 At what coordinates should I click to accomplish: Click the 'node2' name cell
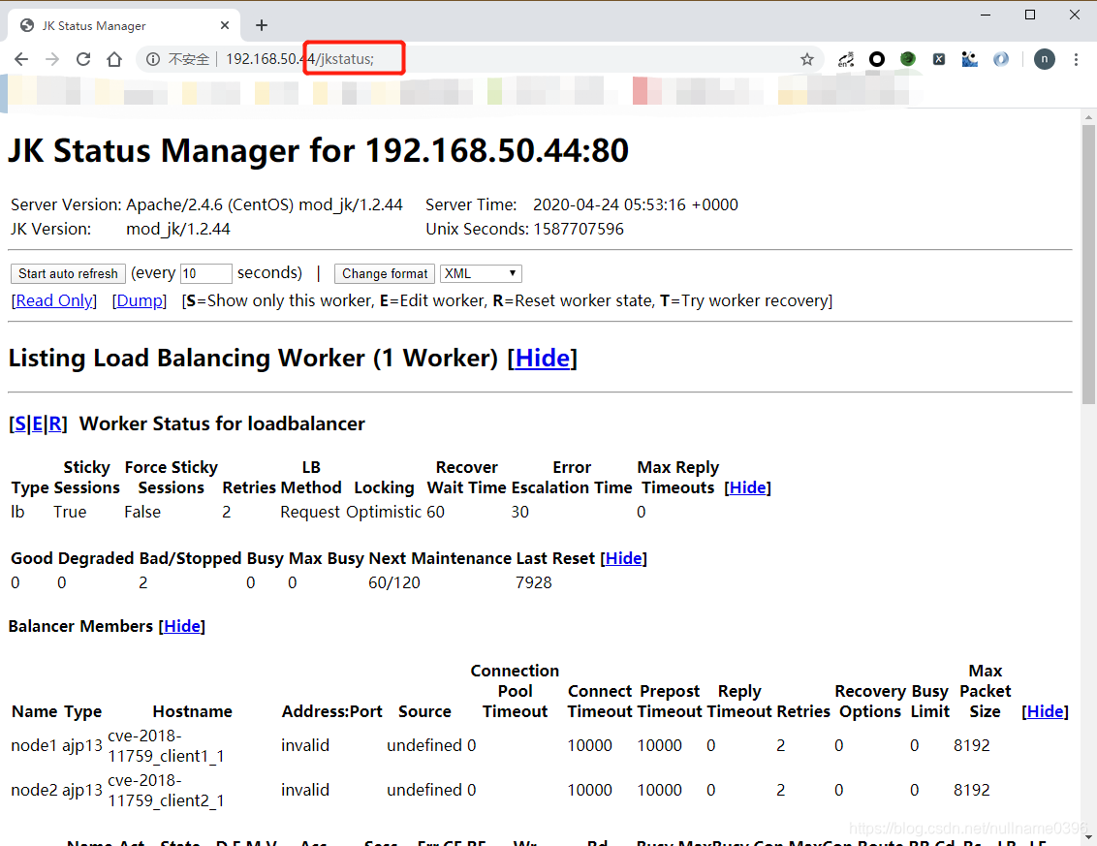(x=34, y=790)
